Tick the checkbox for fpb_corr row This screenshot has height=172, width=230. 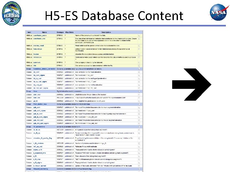[x=139, y=108]
